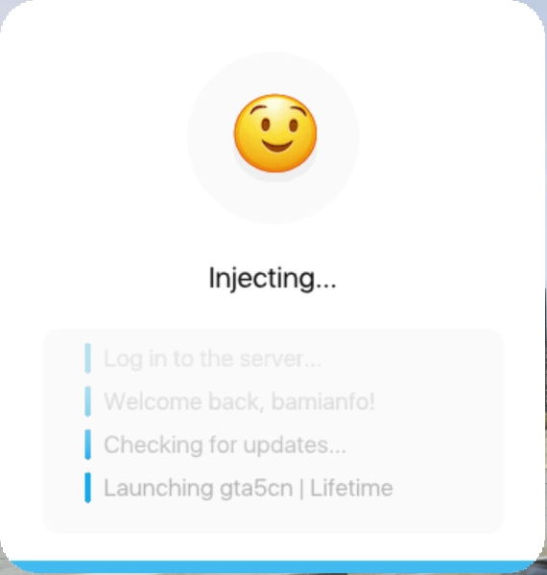Select the Welcome back, bamianfo! entry

click(x=239, y=402)
